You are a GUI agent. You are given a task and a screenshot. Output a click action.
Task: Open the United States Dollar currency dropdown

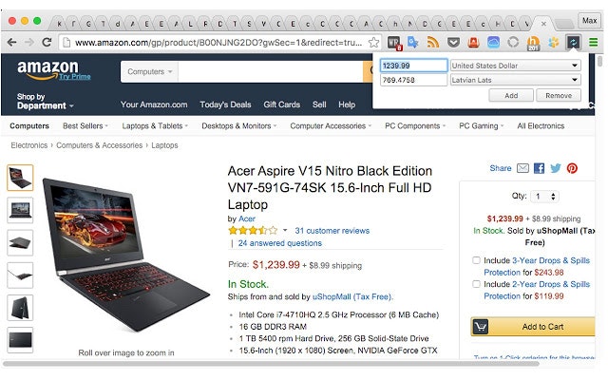pos(515,66)
